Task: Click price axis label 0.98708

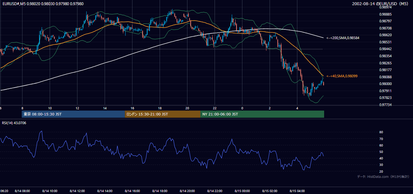Action: [x=385, y=28]
